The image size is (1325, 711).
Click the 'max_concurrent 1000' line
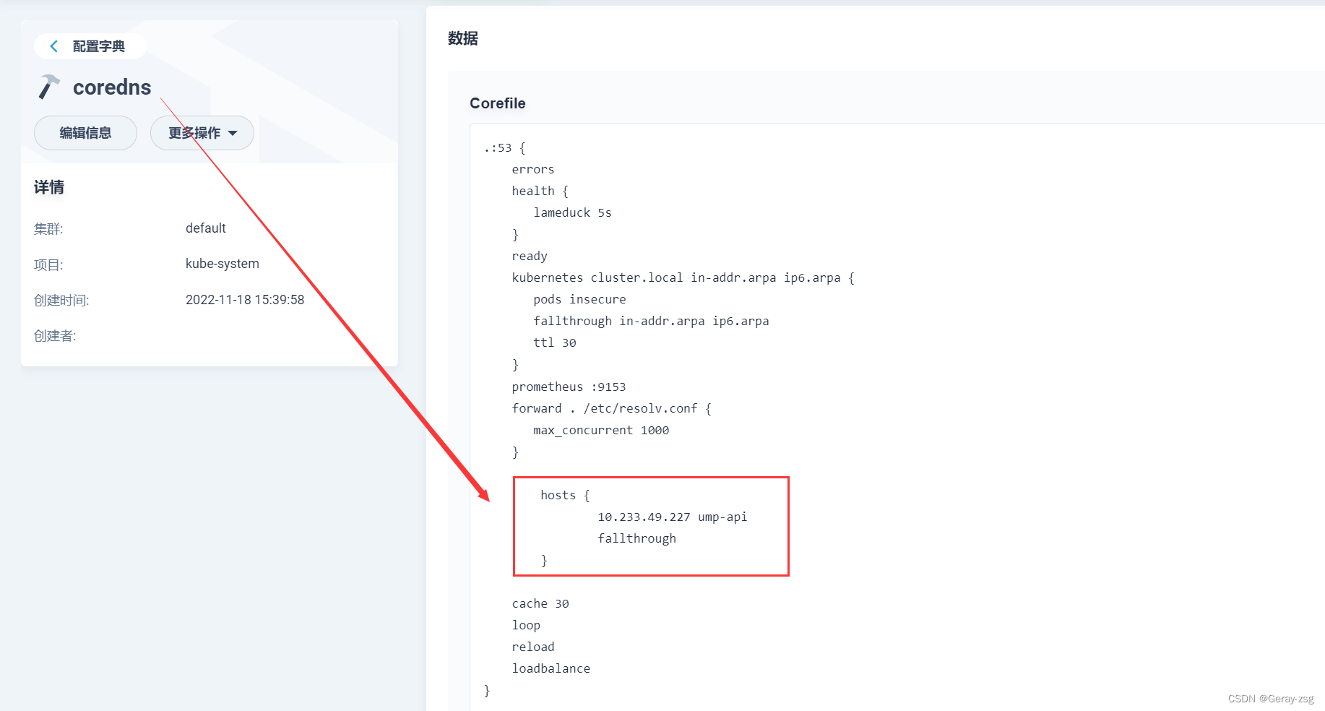point(601,431)
